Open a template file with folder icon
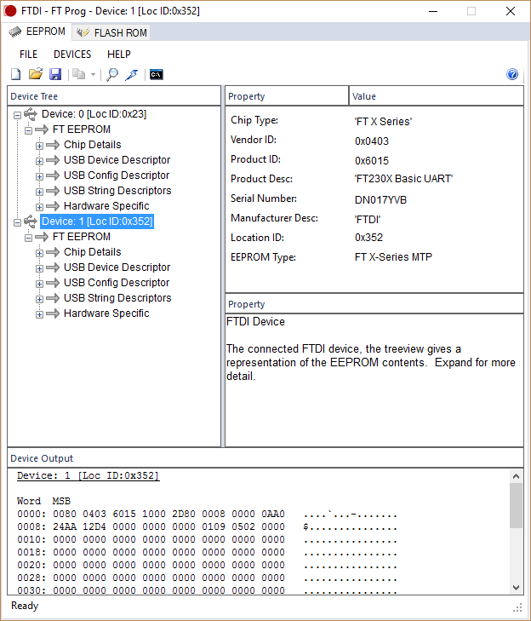This screenshot has height=621, width=531. click(36, 75)
